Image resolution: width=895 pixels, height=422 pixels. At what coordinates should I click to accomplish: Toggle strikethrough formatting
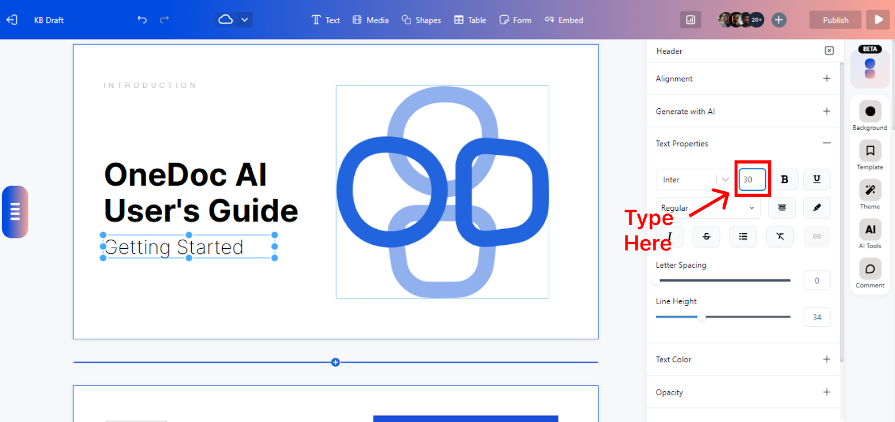coord(706,236)
